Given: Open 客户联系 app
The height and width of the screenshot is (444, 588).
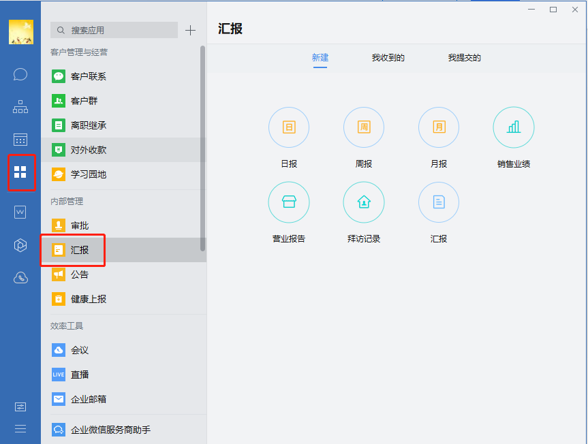Looking at the screenshot, I should (x=124, y=76).
